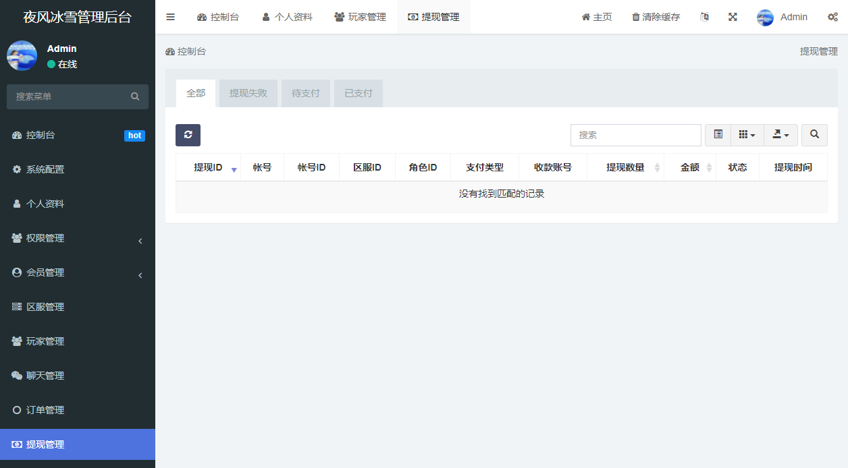Sort table by 提现ID column
This screenshot has height=468, width=848.
(x=208, y=167)
